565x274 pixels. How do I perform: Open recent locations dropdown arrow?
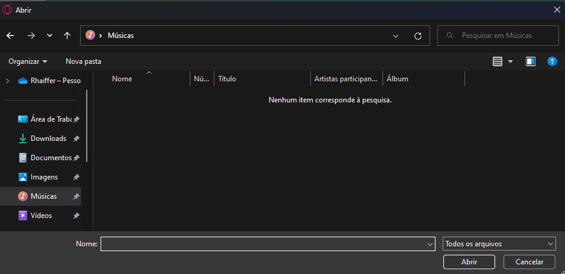click(x=49, y=36)
